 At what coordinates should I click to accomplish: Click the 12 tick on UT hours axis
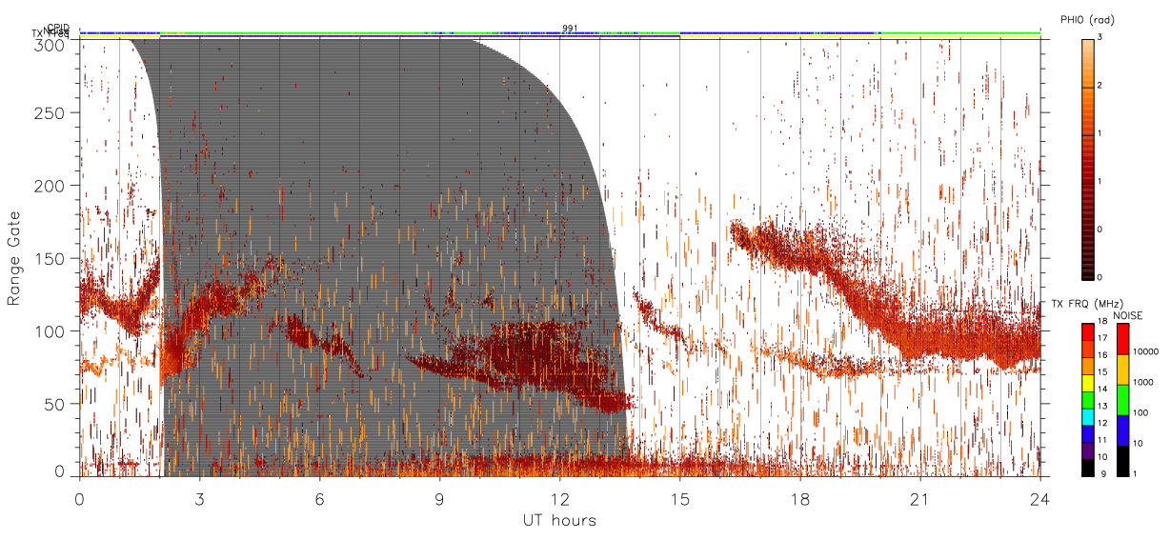[559, 498]
